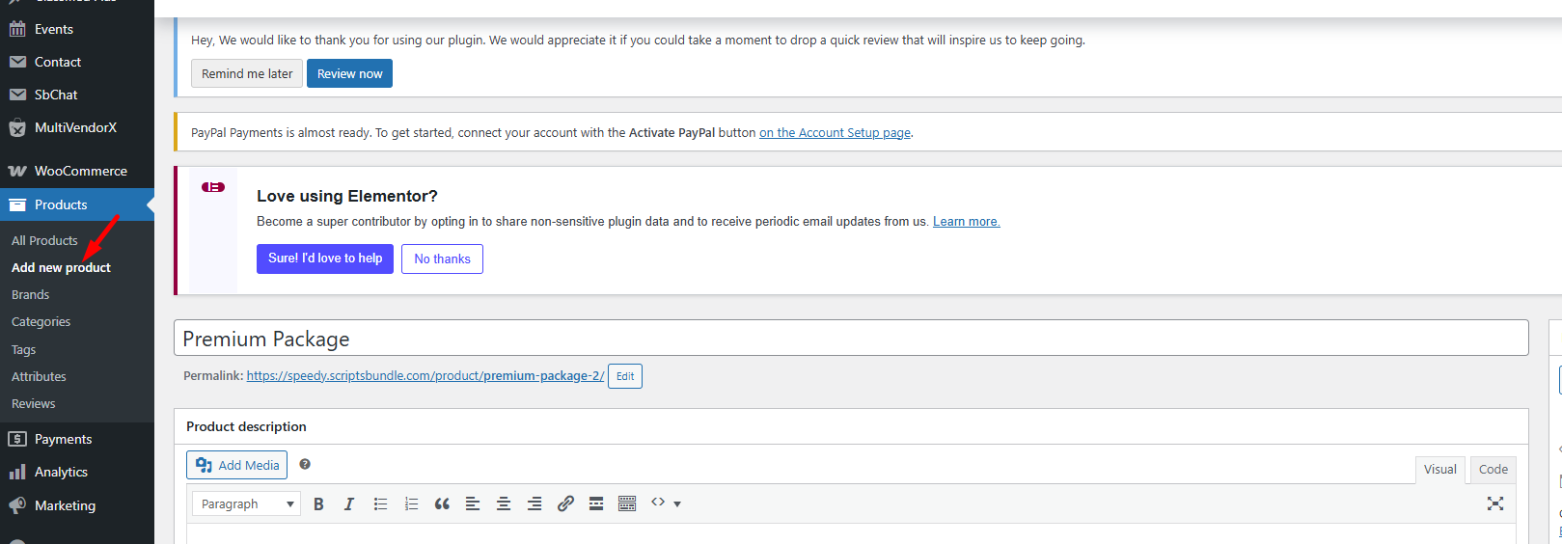Insert or edit a link
This screenshot has width=1562, height=544.
point(565,503)
